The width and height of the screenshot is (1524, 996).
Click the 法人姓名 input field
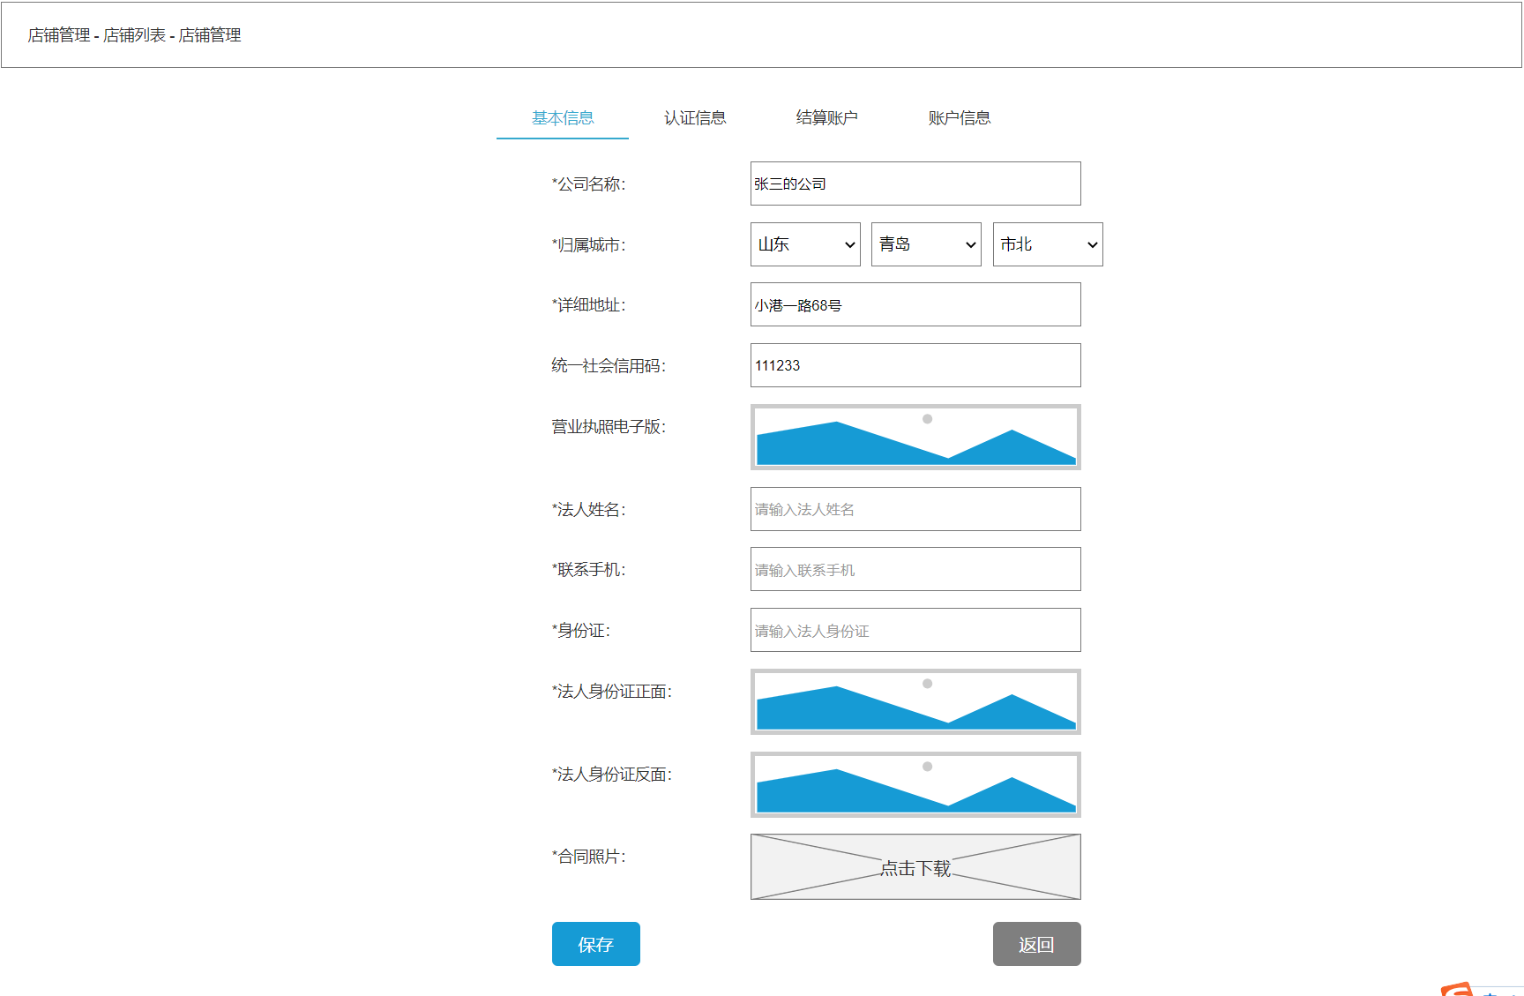(915, 509)
